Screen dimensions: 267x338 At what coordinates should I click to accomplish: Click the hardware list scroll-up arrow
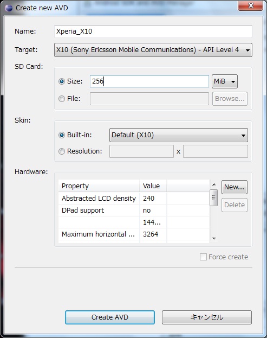[214, 184]
